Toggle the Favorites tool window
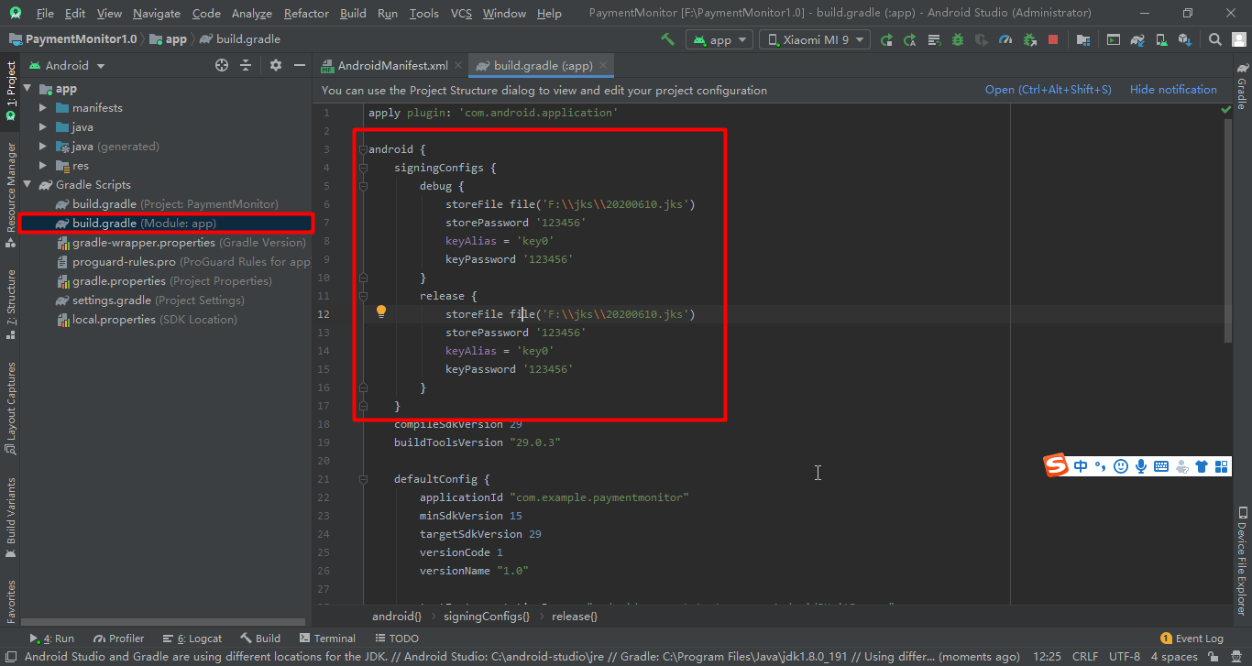 pos(10,600)
